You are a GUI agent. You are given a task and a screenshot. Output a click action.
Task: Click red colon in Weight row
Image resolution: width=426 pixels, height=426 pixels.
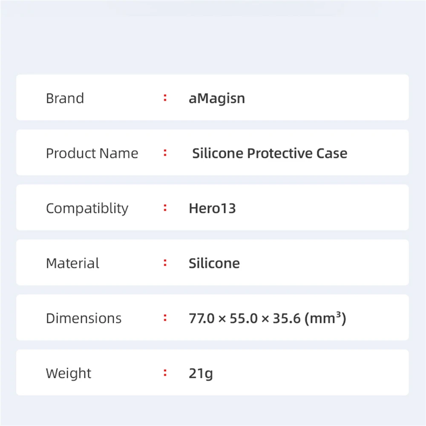click(x=165, y=373)
